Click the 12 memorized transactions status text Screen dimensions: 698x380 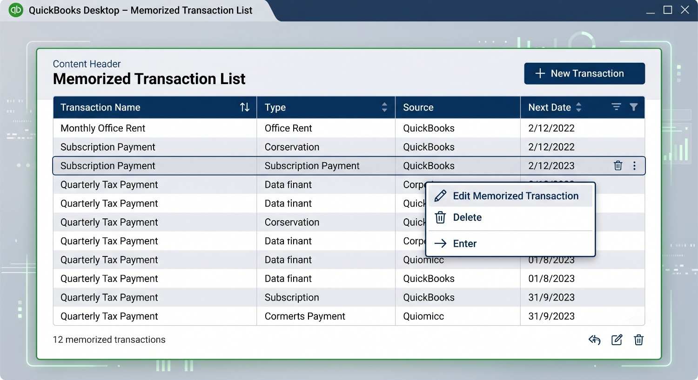click(x=109, y=340)
